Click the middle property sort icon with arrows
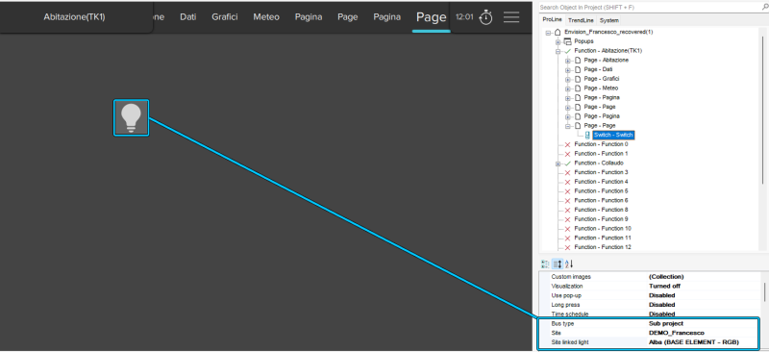 click(x=558, y=264)
